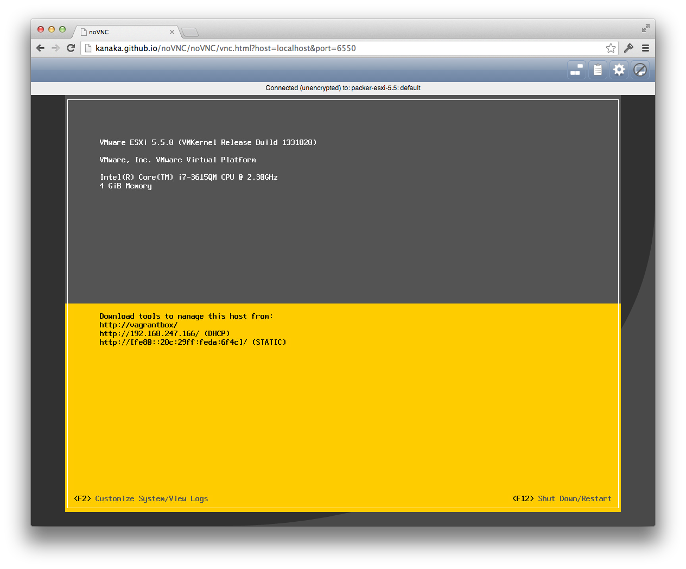The image size is (686, 569).
Task: Click the http://192.168.247.166/ (DHCP) line
Action: (164, 333)
